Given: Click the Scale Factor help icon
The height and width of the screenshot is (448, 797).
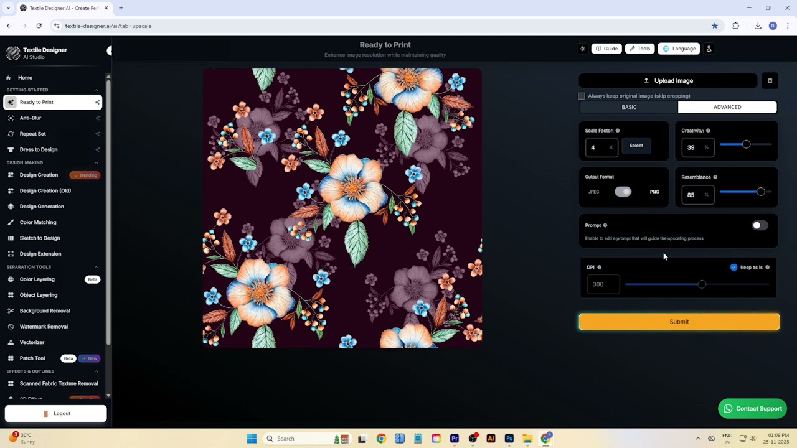Looking at the screenshot, I should tap(618, 131).
